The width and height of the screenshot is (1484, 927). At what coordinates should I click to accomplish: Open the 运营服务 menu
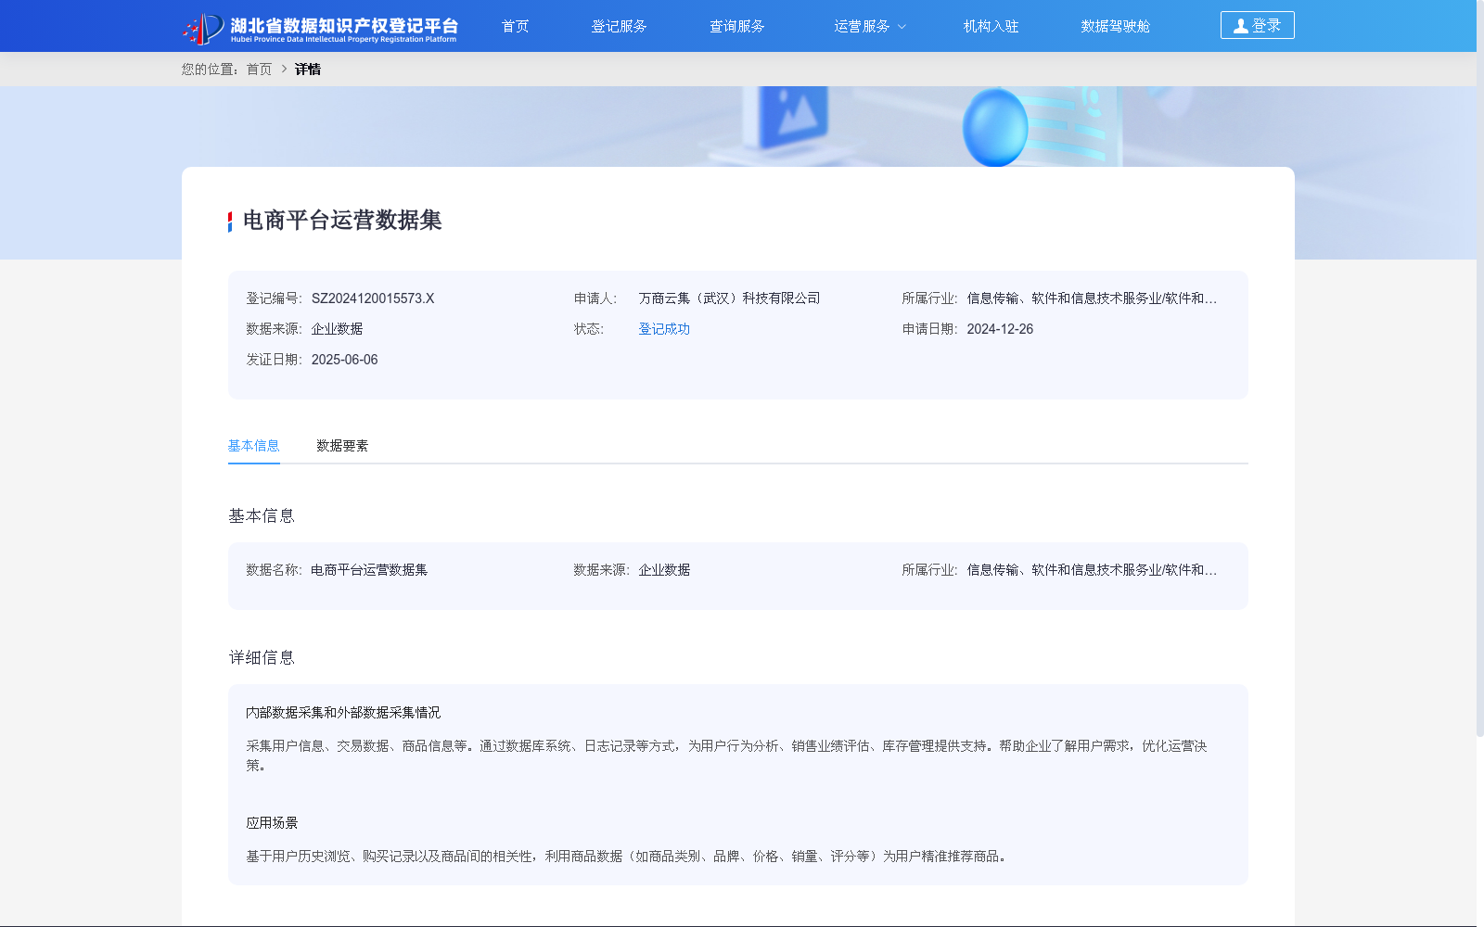862,26
